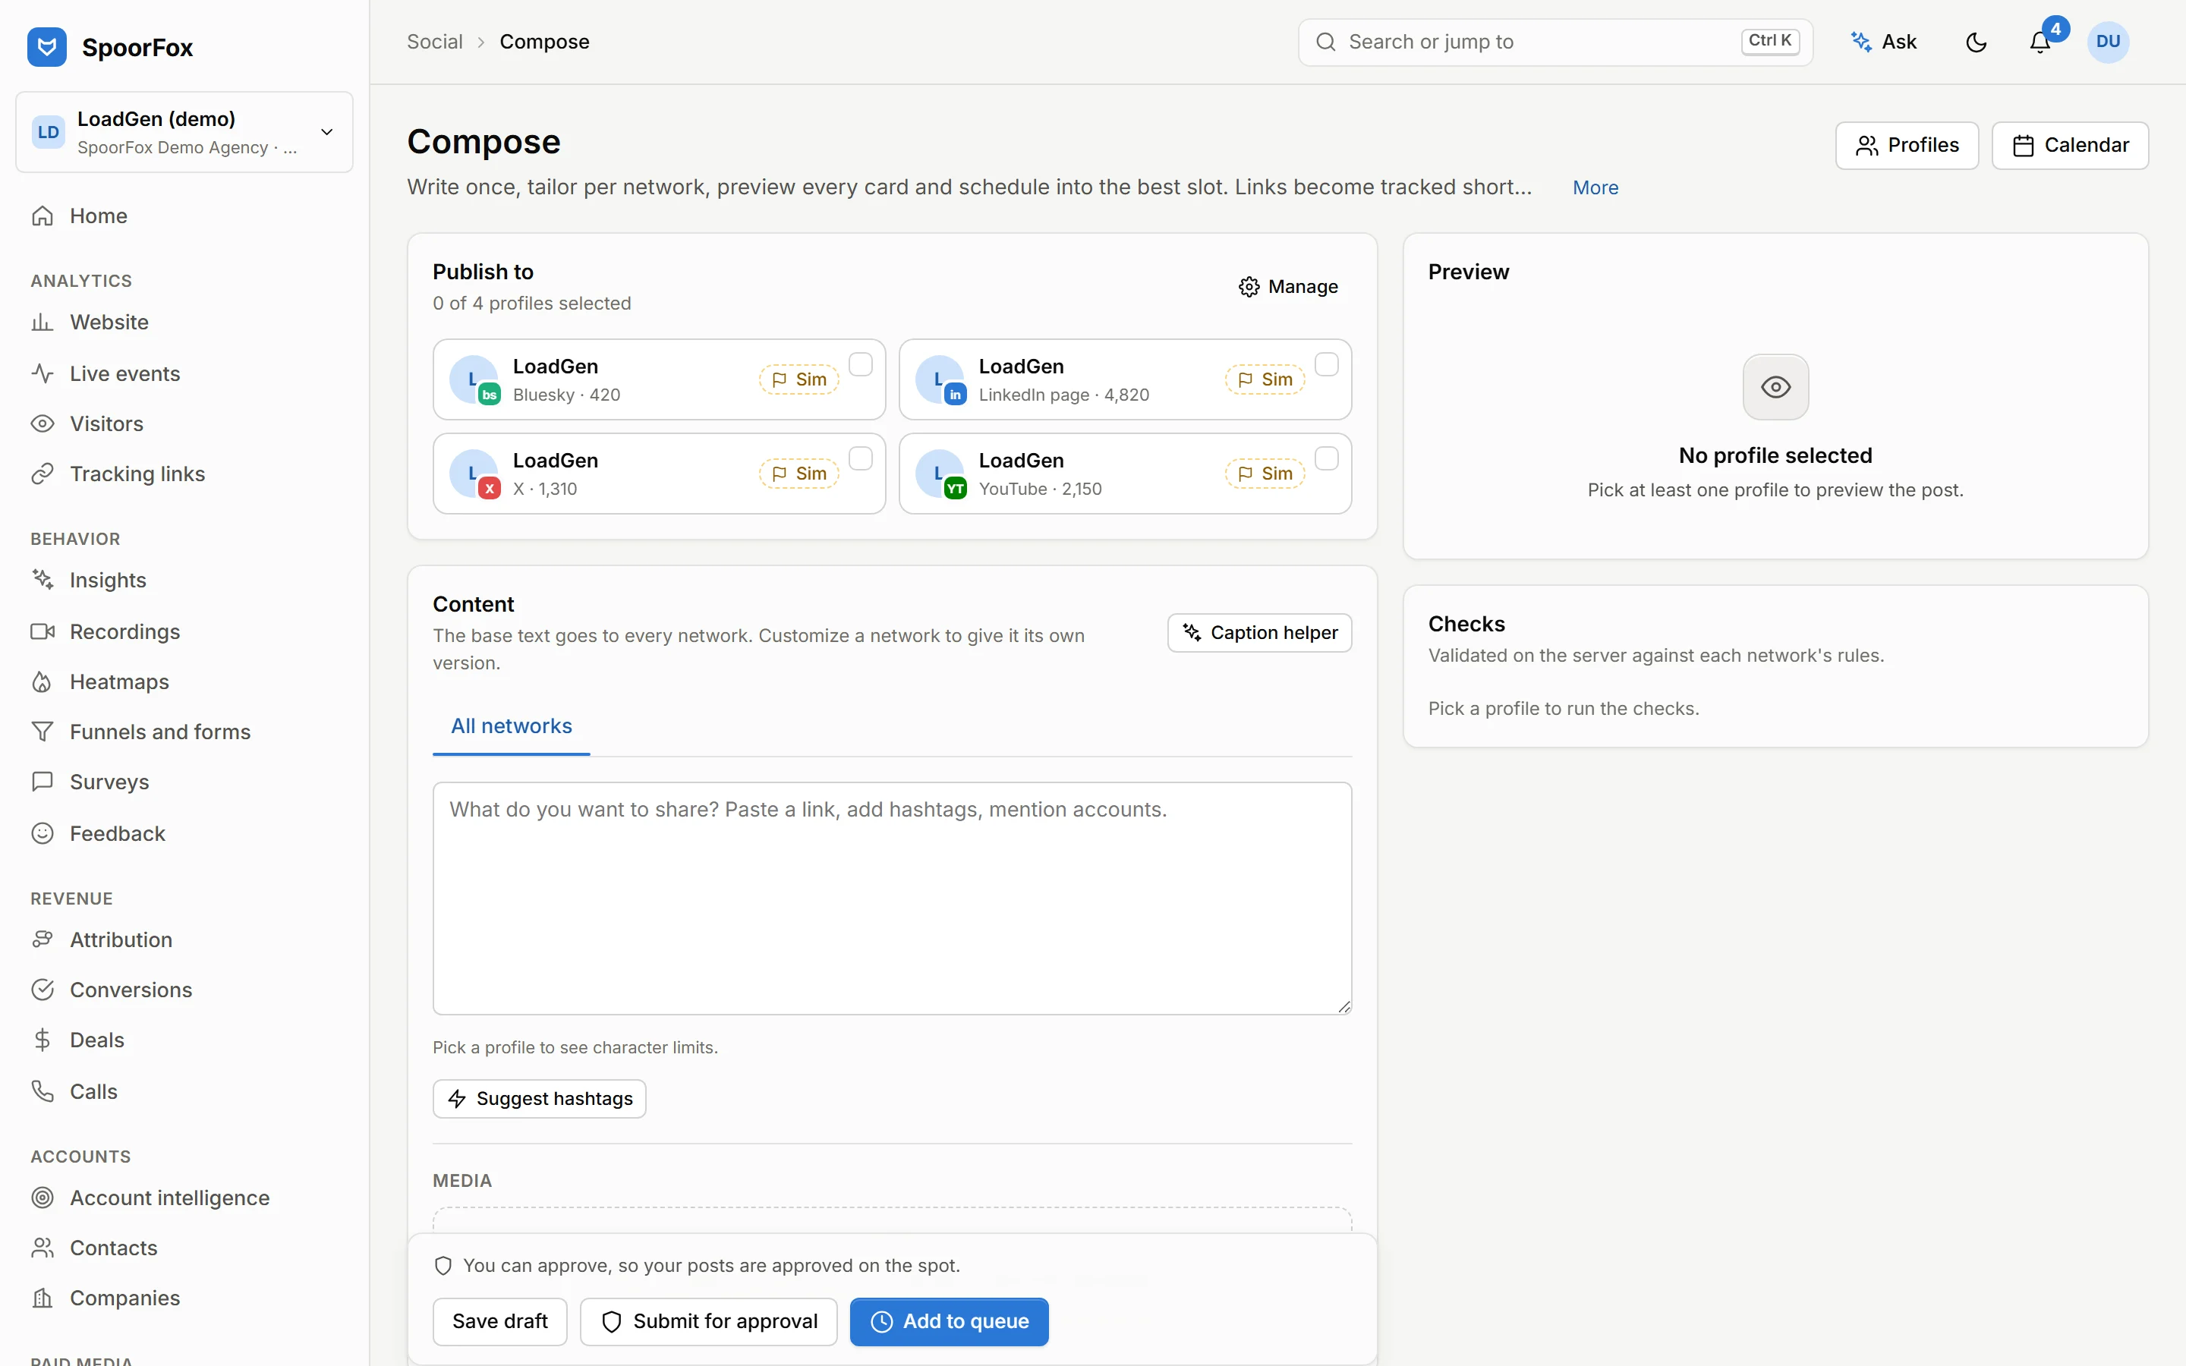Image resolution: width=2186 pixels, height=1366 pixels.
Task: Click into the post content textarea
Action: pyautogui.click(x=892, y=898)
